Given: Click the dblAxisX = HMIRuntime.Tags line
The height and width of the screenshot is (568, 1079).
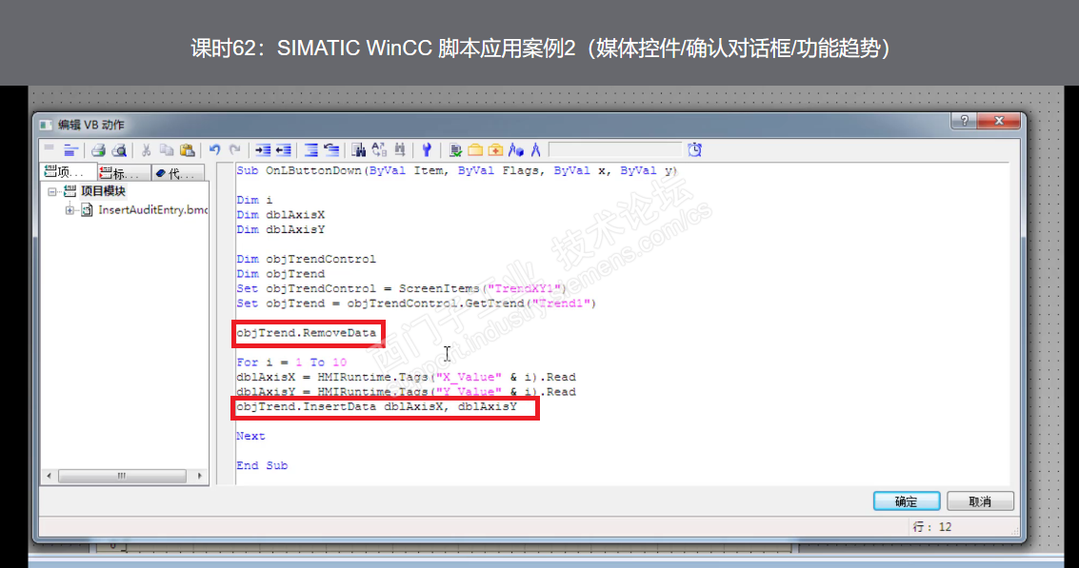Looking at the screenshot, I should point(406,377).
